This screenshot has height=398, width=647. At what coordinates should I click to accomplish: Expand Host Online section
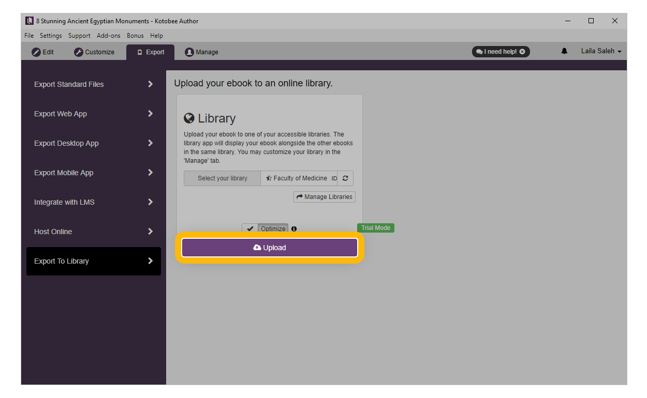pos(94,232)
